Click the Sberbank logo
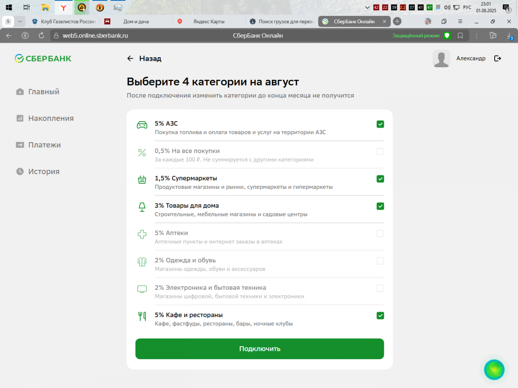 pyautogui.click(x=43, y=59)
